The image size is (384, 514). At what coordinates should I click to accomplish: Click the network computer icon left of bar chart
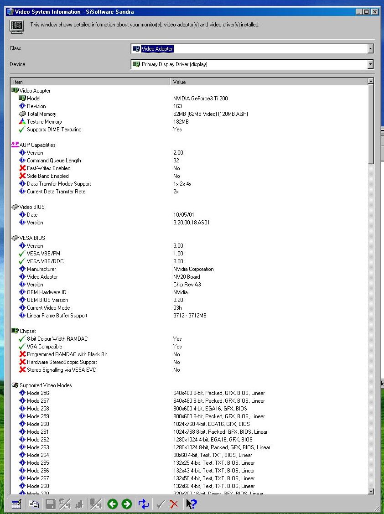65,504
